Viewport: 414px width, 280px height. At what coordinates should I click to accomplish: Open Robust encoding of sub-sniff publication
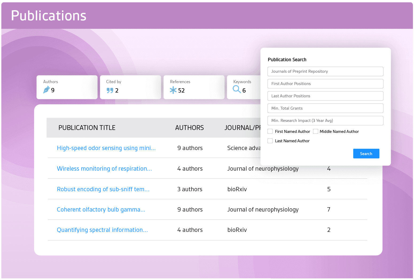[103, 189]
